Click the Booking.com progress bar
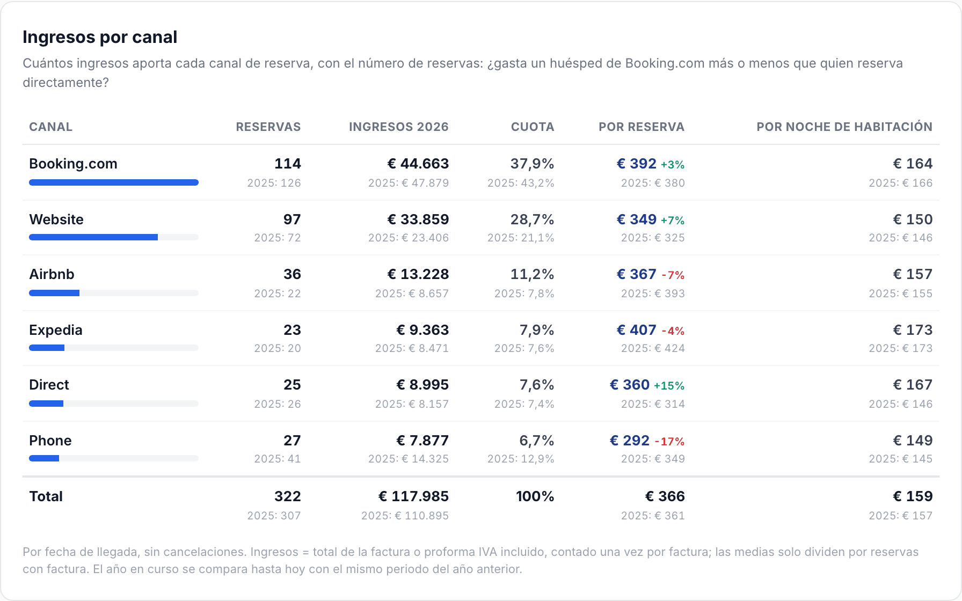This screenshot has width=962, height=601. 114,182
